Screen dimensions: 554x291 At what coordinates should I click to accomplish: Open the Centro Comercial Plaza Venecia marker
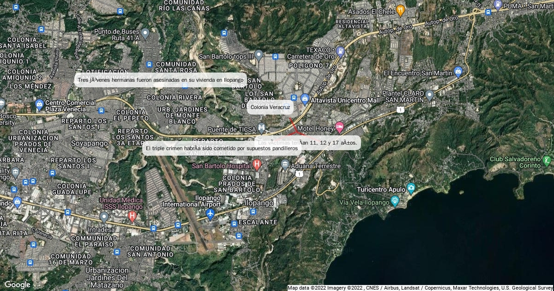tap(39, 105)
